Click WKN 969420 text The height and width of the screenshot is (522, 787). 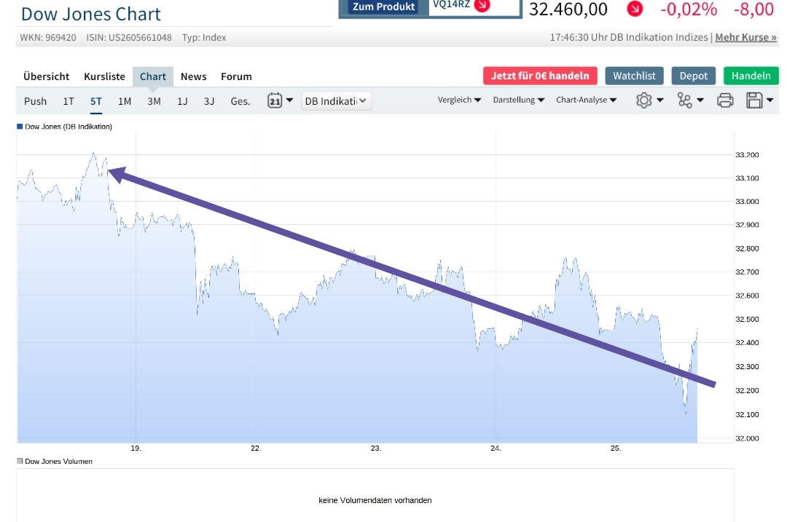tap(48, 38)
